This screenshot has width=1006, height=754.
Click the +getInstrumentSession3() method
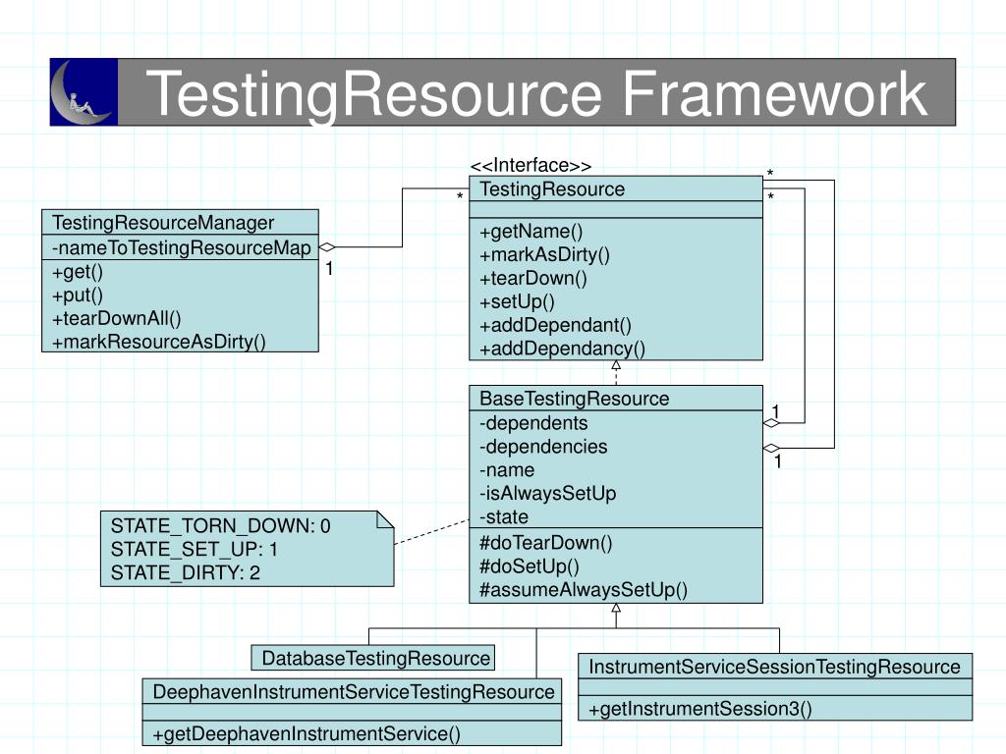pyautogui.click(x=700, y=709)
